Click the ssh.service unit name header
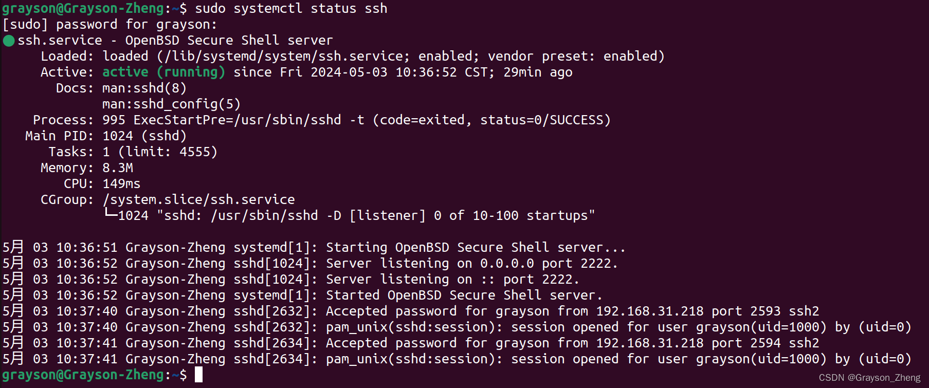The image size is (929, 388). click(x=60, y=40)
